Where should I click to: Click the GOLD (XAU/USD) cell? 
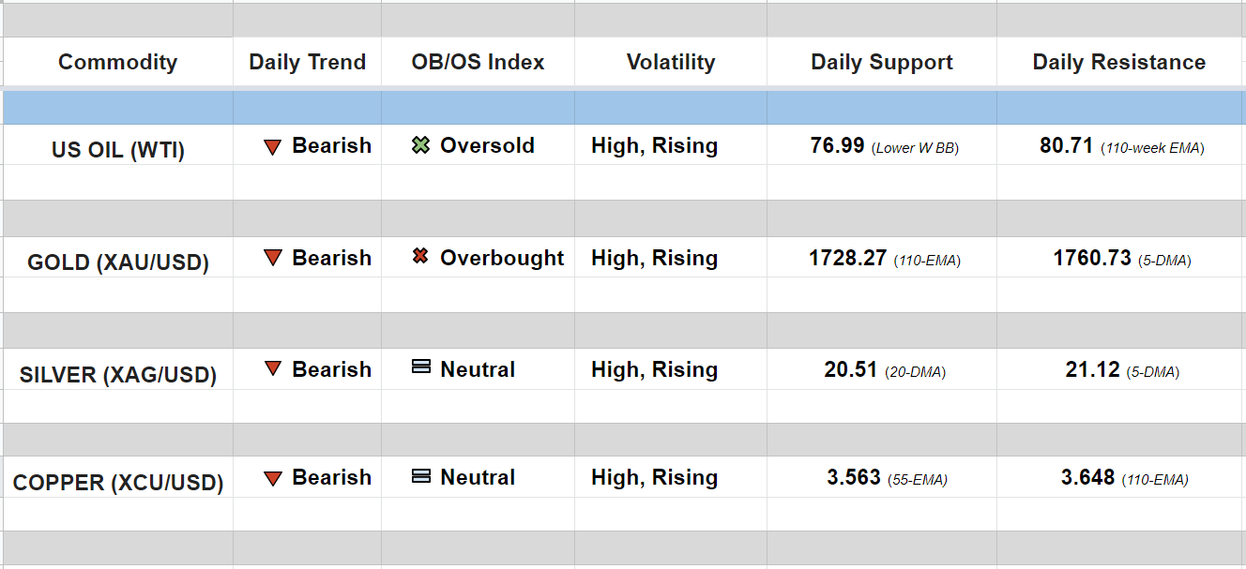[118, 262]
